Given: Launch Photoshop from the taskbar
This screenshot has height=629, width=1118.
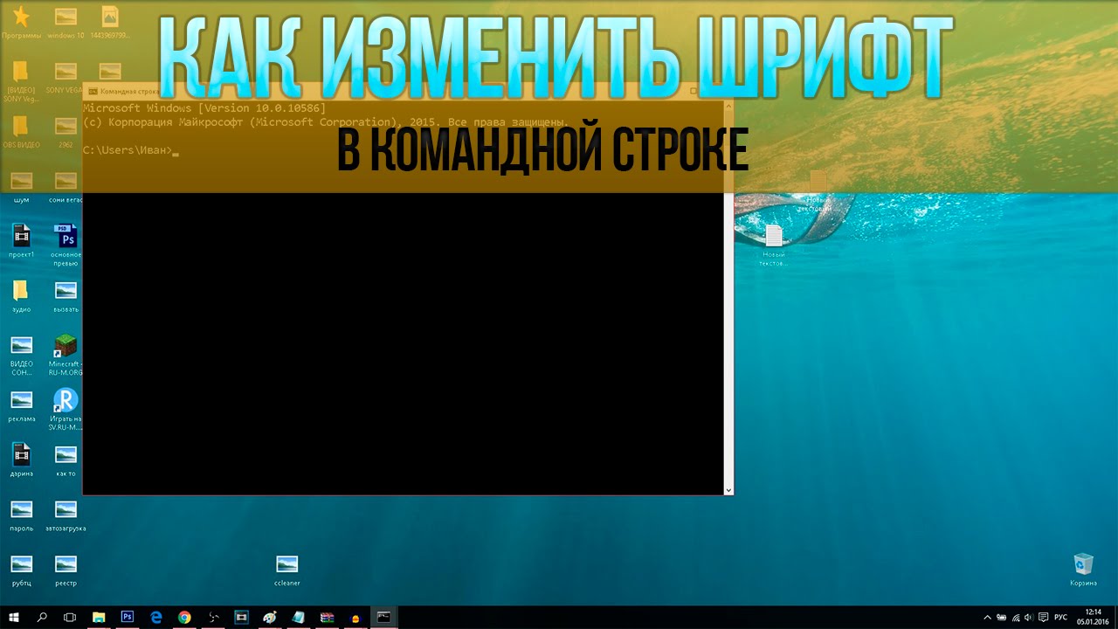Looking at the screenshot, I should pyautogui.click(x=128, y=617).
